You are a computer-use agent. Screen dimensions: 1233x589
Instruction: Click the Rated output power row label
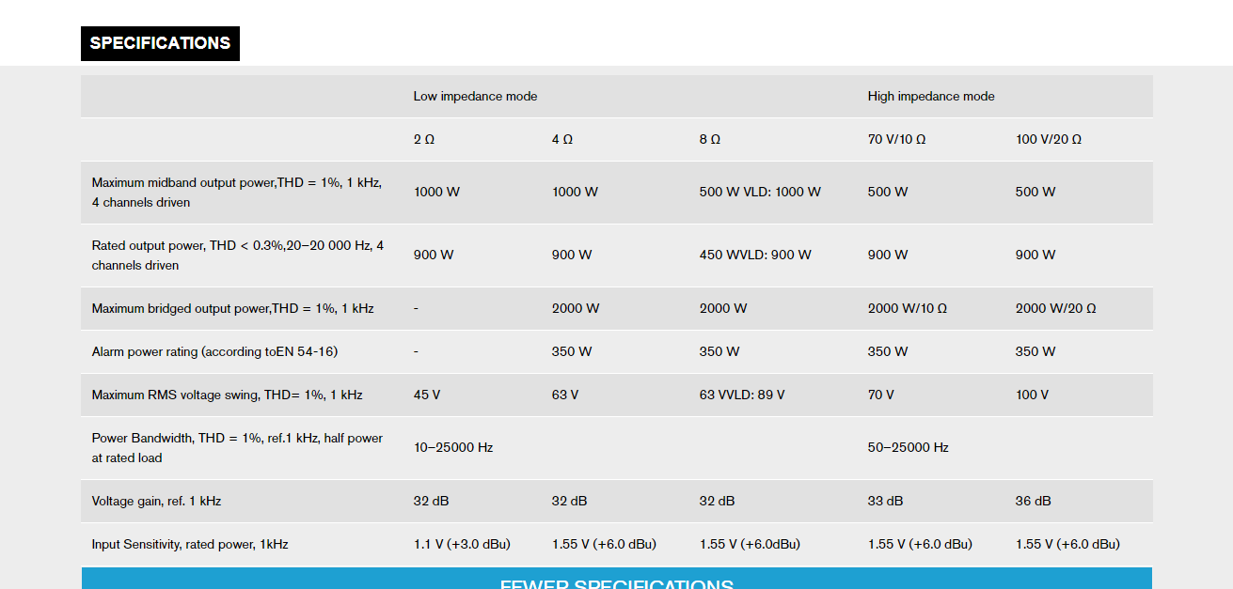(238, 256)
